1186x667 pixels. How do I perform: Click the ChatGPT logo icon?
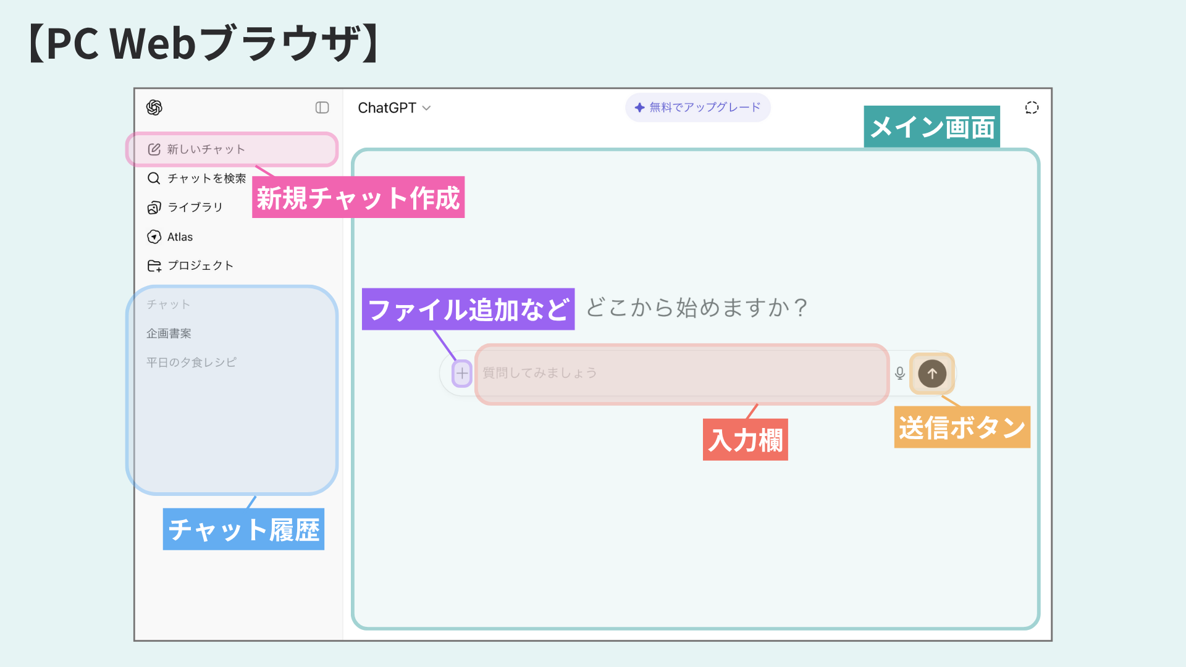point(154,107)
